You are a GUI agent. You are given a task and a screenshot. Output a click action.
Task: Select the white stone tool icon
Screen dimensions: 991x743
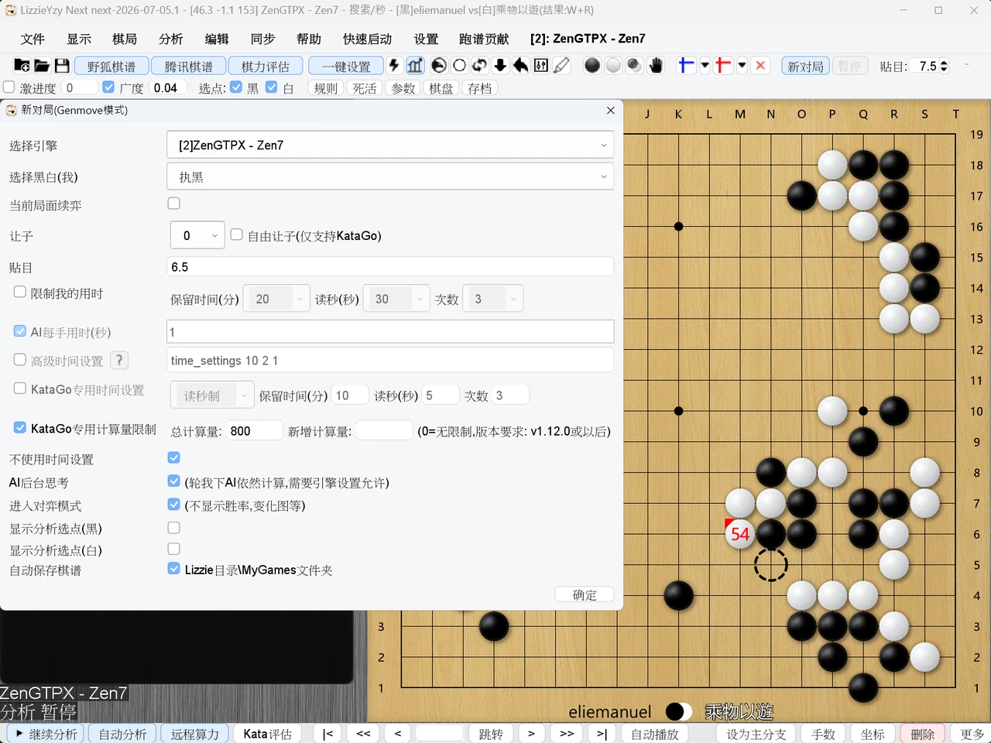click(613, 66)
